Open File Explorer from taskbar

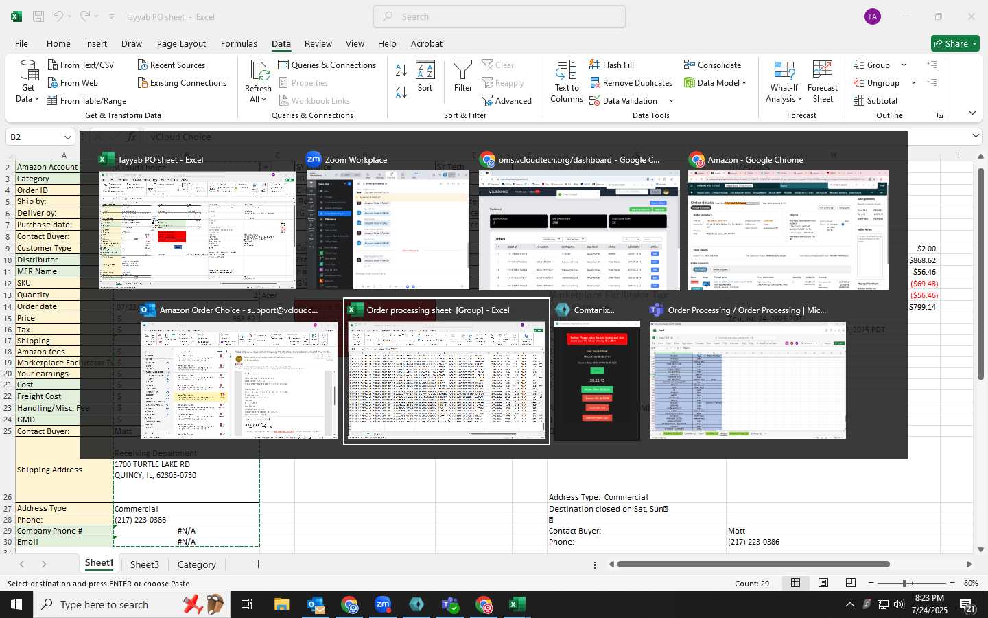[282, 604]
